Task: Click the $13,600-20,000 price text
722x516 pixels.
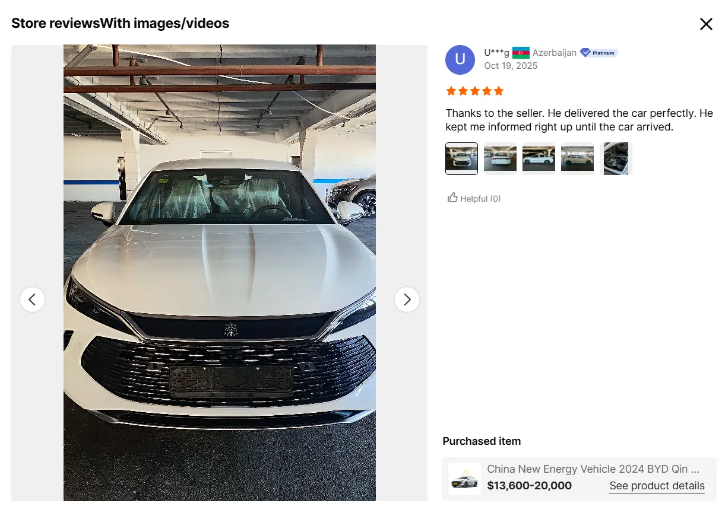Action: 529,486
